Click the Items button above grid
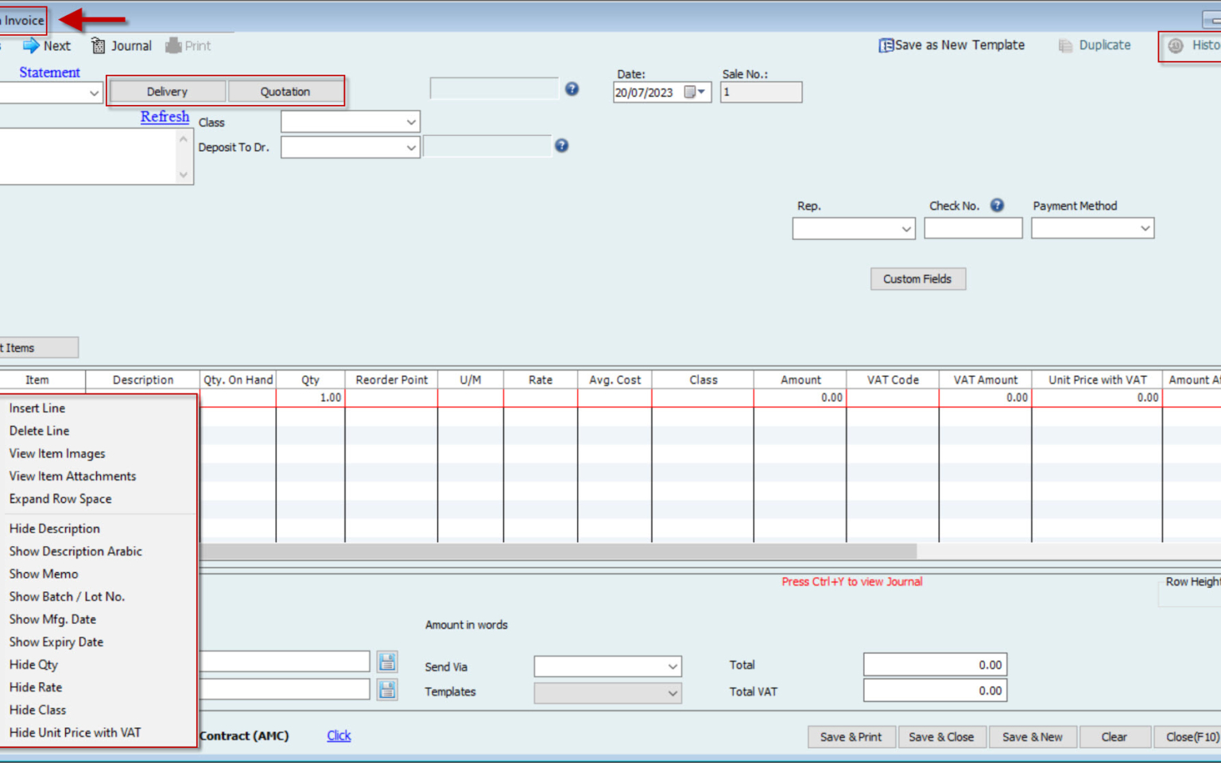This screenshot has height=763, width=1221. click(x=39, y=348)
